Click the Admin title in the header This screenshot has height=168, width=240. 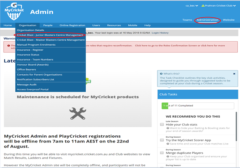[x=41, y=12]
